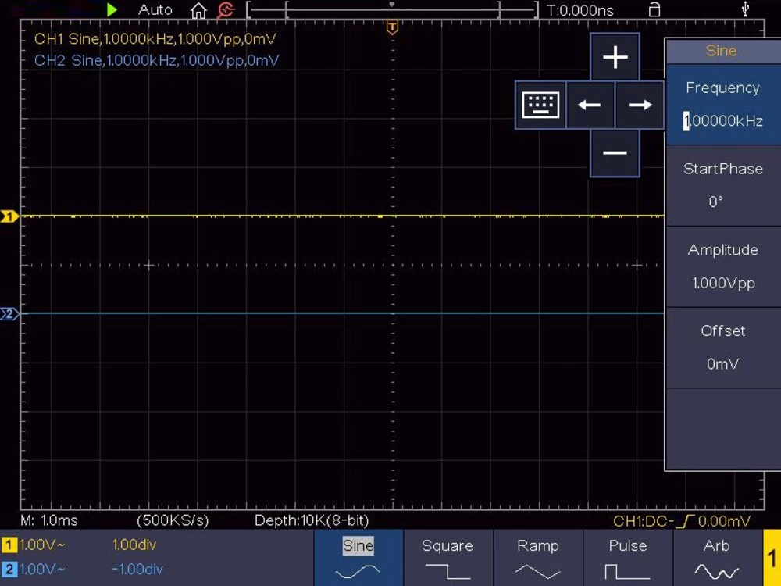Click the USB icon at top right

(745, 10)
